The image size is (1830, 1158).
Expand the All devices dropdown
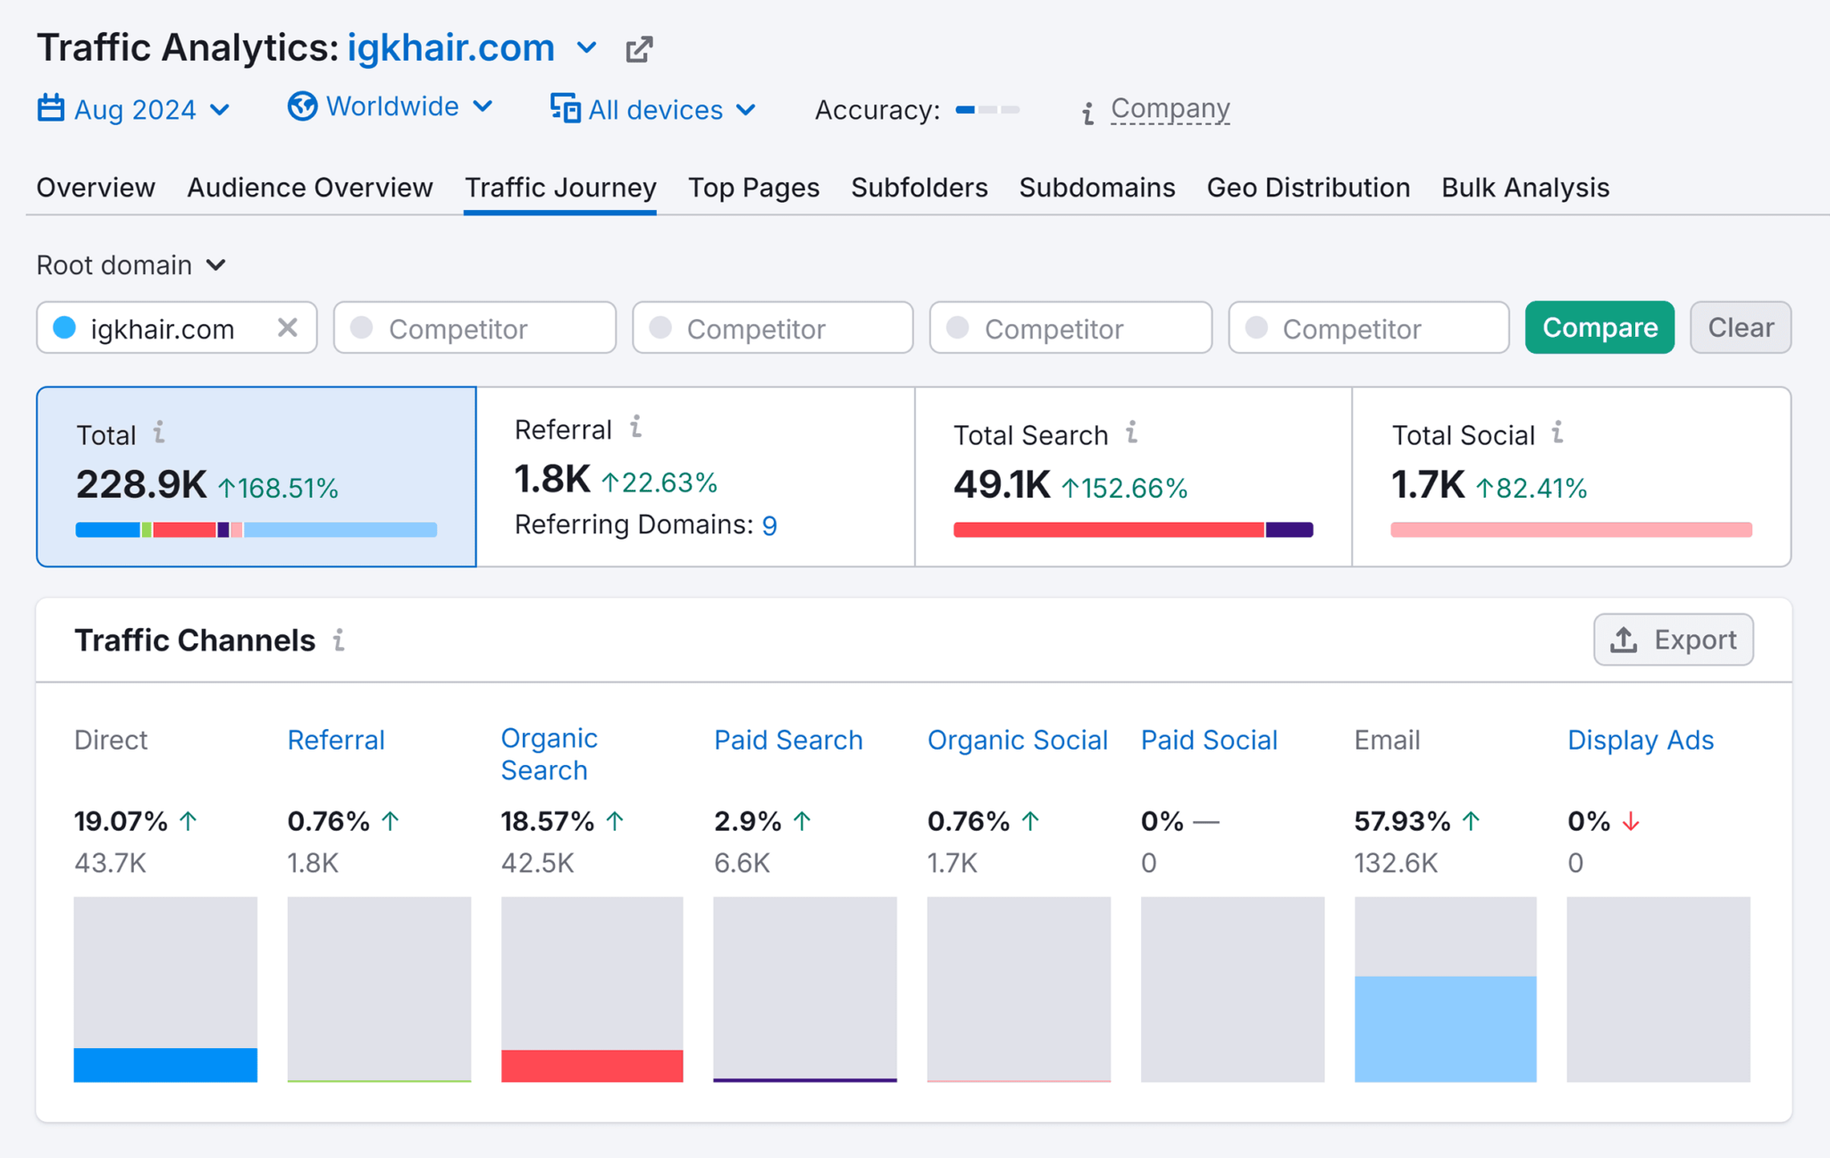pyautogui.click(x=652, y=109)
